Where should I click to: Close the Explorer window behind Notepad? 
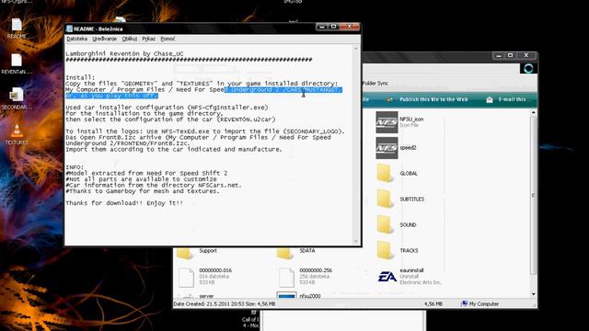click(x=526, y=55)
